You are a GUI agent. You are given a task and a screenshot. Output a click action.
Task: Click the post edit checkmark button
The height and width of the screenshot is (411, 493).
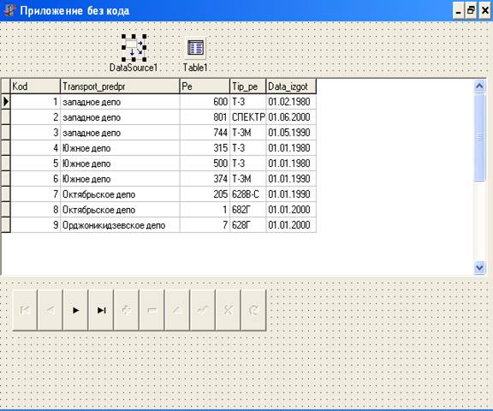click(x=203, y=310)
